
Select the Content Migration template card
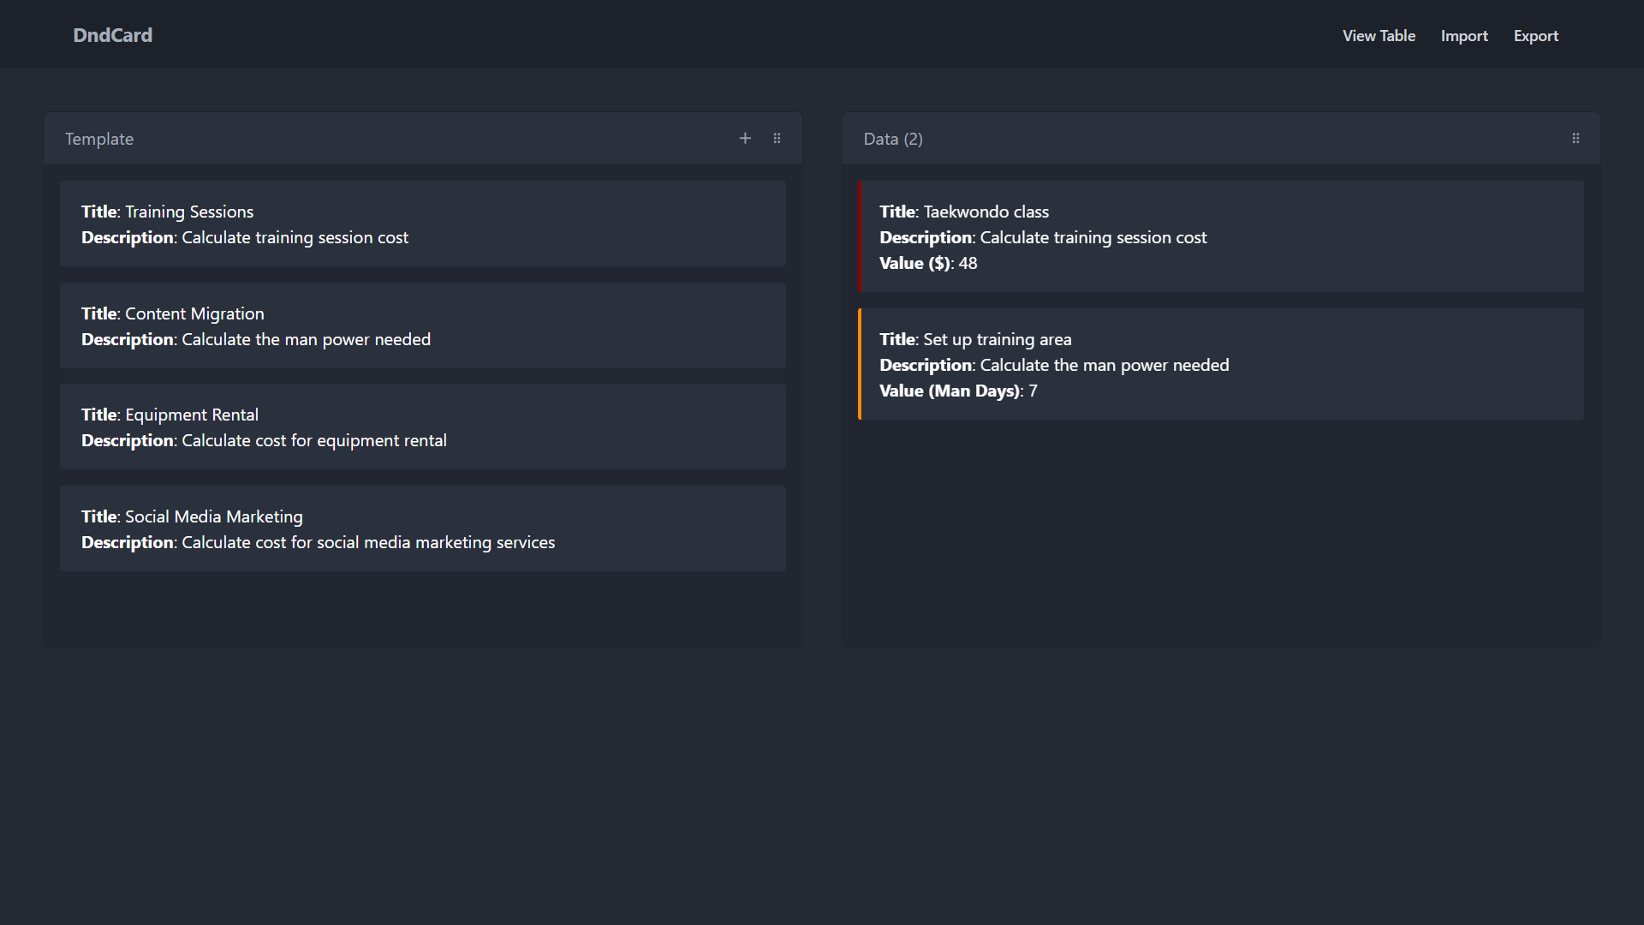pyautogui.click(x=422, y=325)
